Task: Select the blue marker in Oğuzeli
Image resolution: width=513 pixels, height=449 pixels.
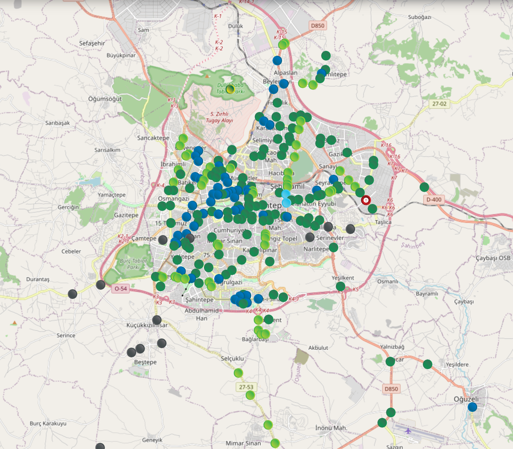Action: [472, 407]
